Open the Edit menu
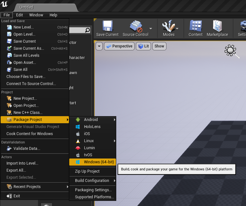This screenshot has width=246, height=206. (x=19, y=15)
